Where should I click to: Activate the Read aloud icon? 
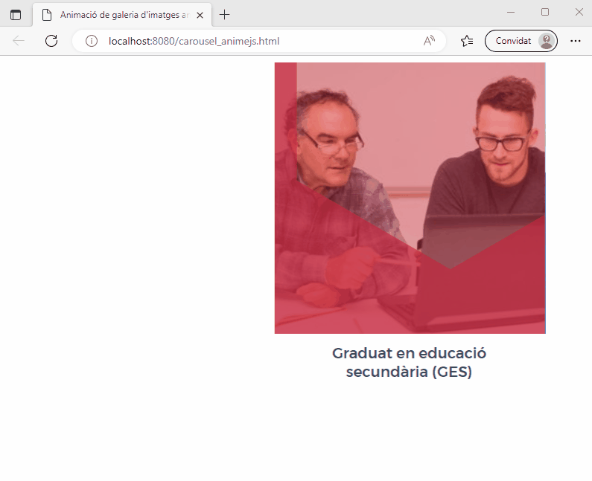[x=429, y=41]
